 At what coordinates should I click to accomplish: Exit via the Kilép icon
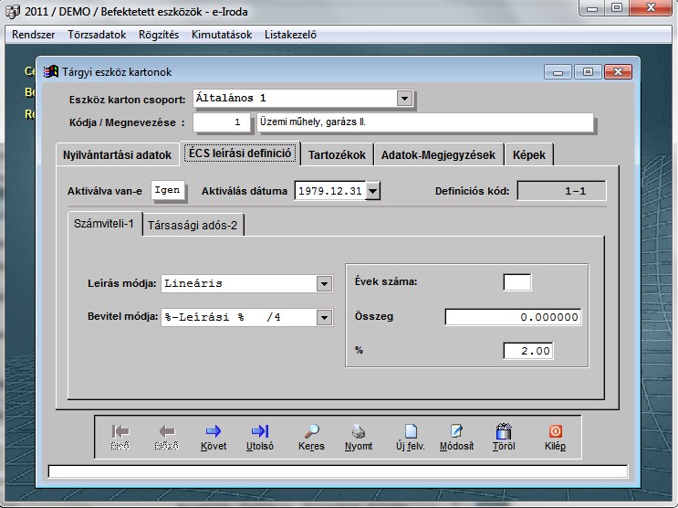pos(555,431)
